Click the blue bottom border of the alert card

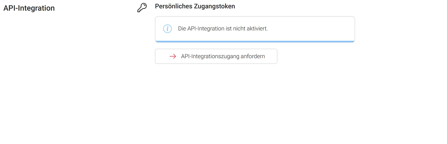pos(255,41)
